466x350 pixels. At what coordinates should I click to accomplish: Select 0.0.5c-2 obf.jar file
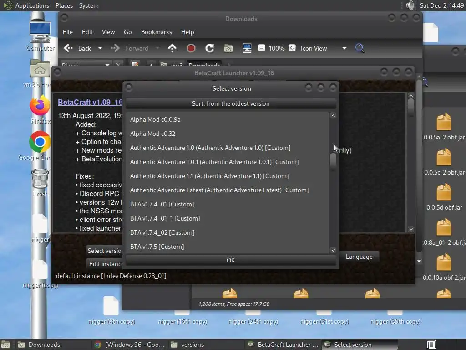click(444, 162)
